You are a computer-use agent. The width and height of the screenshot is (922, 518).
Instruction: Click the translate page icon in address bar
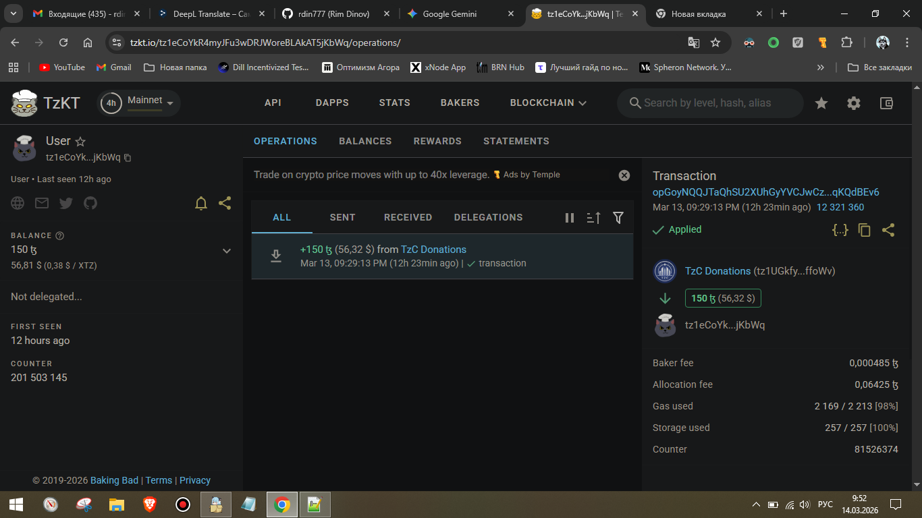[693, 42]
